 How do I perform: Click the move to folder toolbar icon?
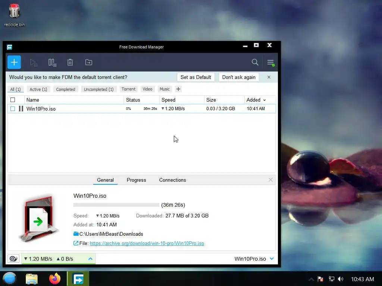click(x=89, y=62)
